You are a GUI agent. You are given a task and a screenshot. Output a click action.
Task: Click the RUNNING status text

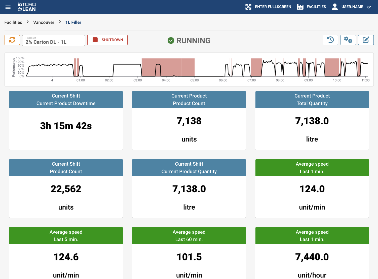pyautogui.click(x=193, y=40)
